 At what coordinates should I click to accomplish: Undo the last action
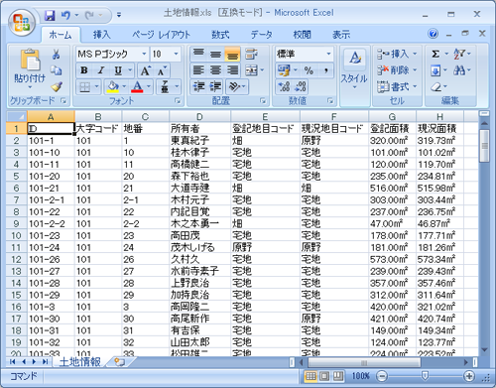[65, 15]
